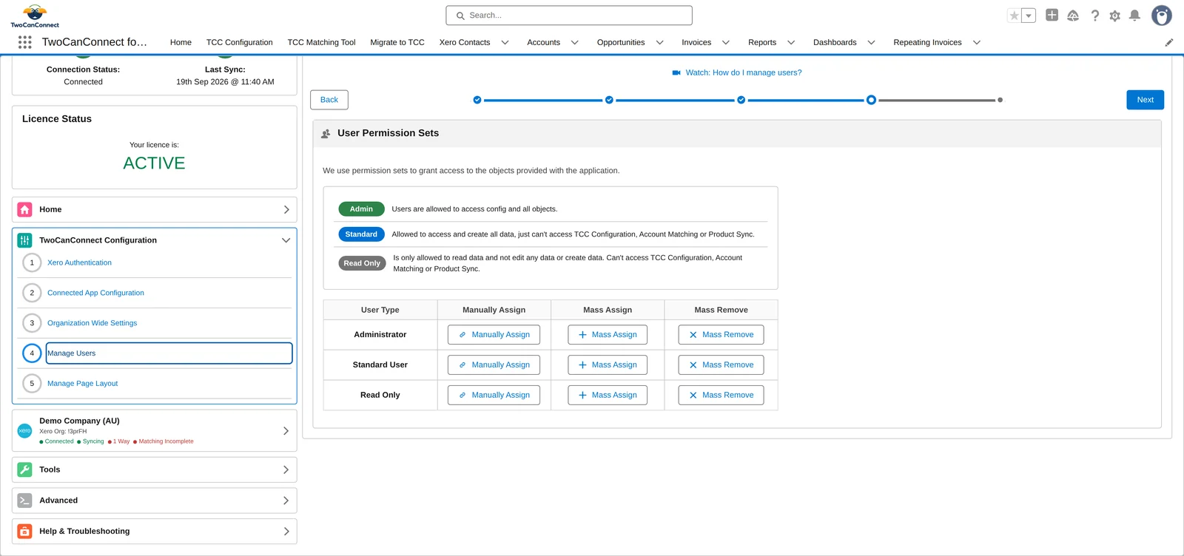This screenshot has width=1184, height=556.
Task: Click the final grey progress step dot
Action: coord(1000,100)
